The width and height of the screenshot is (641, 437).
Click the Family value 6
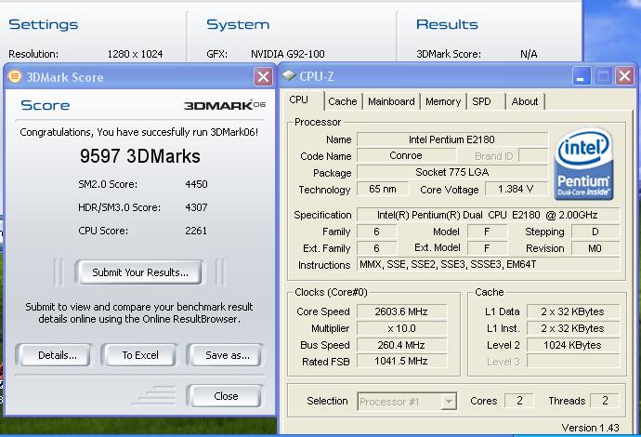[x=376, y=232]
